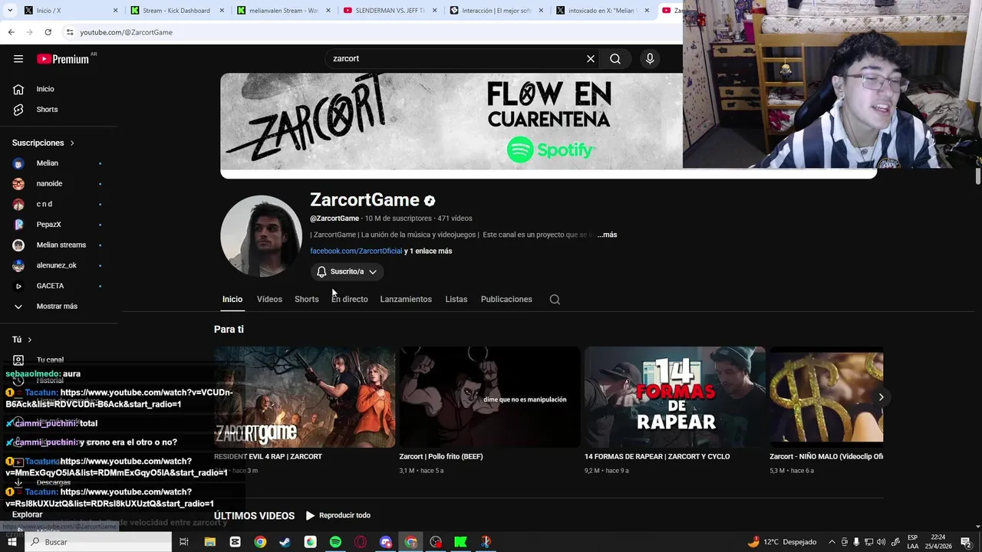Close the Inicio / X browser tab
The width and height of the screenshot is (982, 552).
(116, 11)
